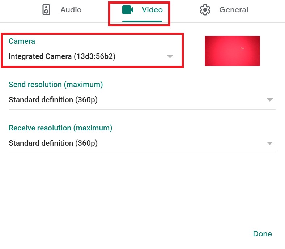285x249 pixels.
Task: Expand camera list via its arrow
Action: click(170, 56)
